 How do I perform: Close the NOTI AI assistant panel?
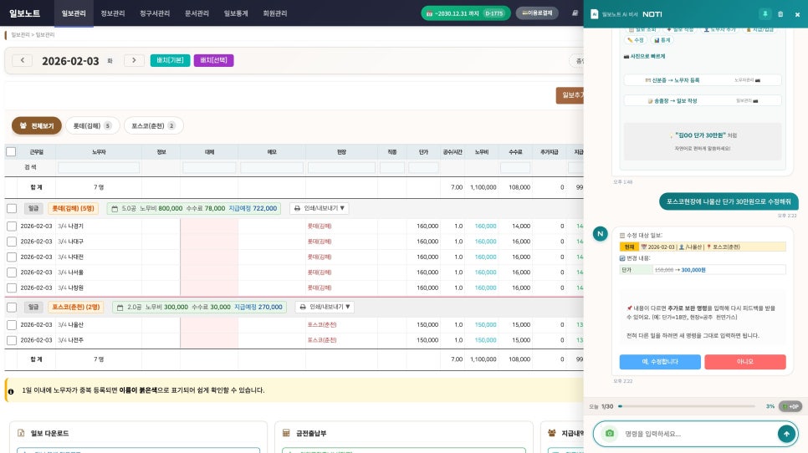coord(795,14)
